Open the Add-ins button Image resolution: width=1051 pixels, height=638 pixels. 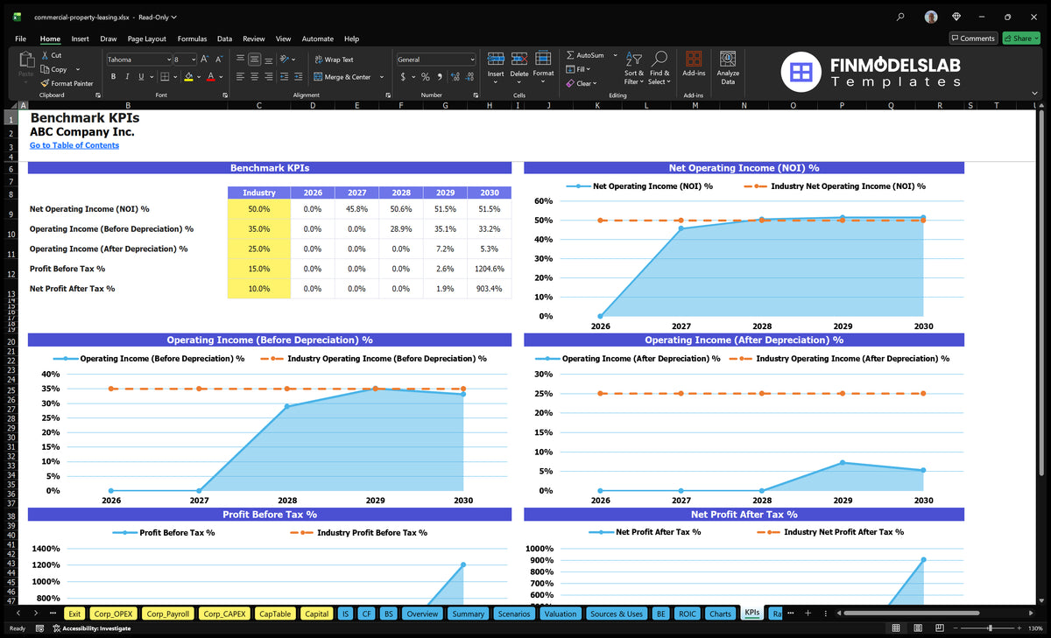tap(694, 65)
